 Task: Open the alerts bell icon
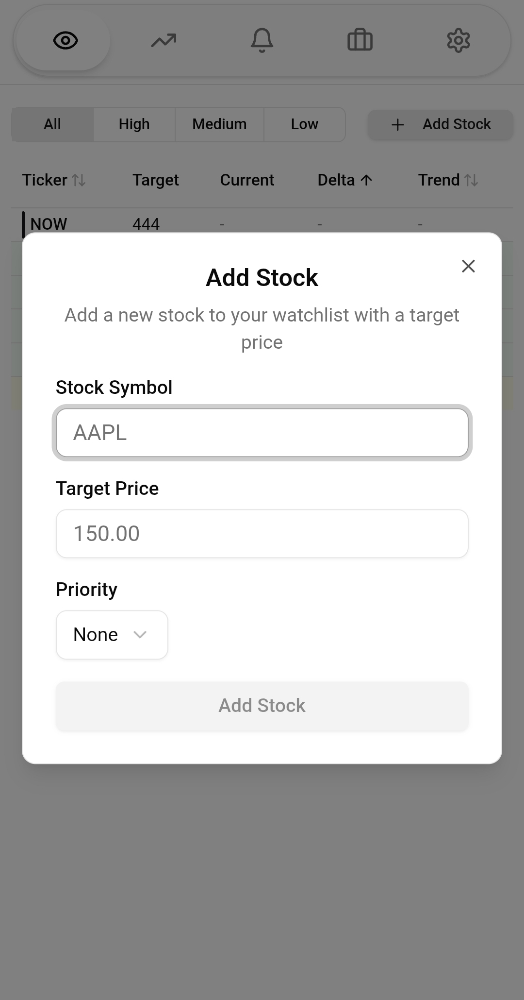(262, 40)
